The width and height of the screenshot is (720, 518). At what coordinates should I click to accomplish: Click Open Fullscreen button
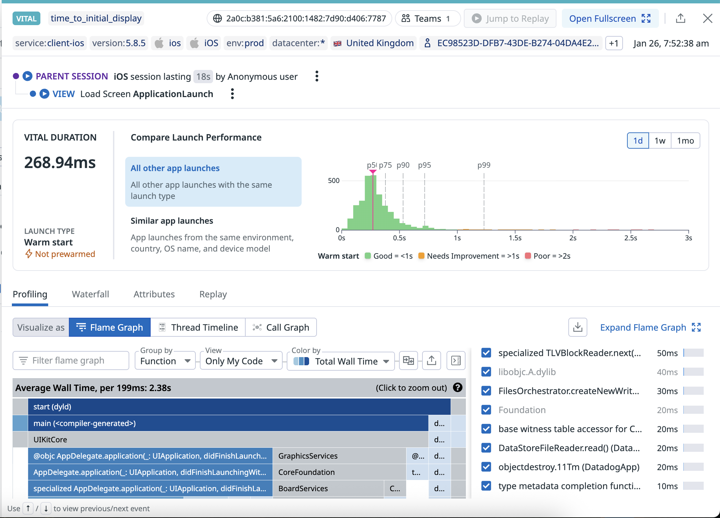pos(610,19)
